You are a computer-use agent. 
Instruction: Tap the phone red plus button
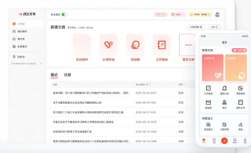(224, 141)
